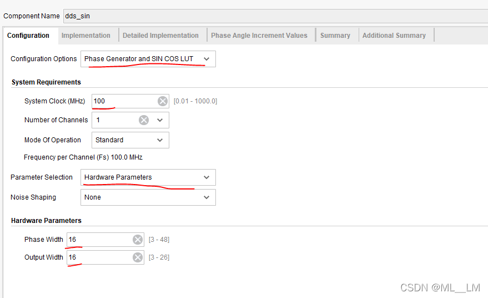Switch to the Configuration tab
Image resolution: width=488 pixels, height=298 pixels.
28,36
